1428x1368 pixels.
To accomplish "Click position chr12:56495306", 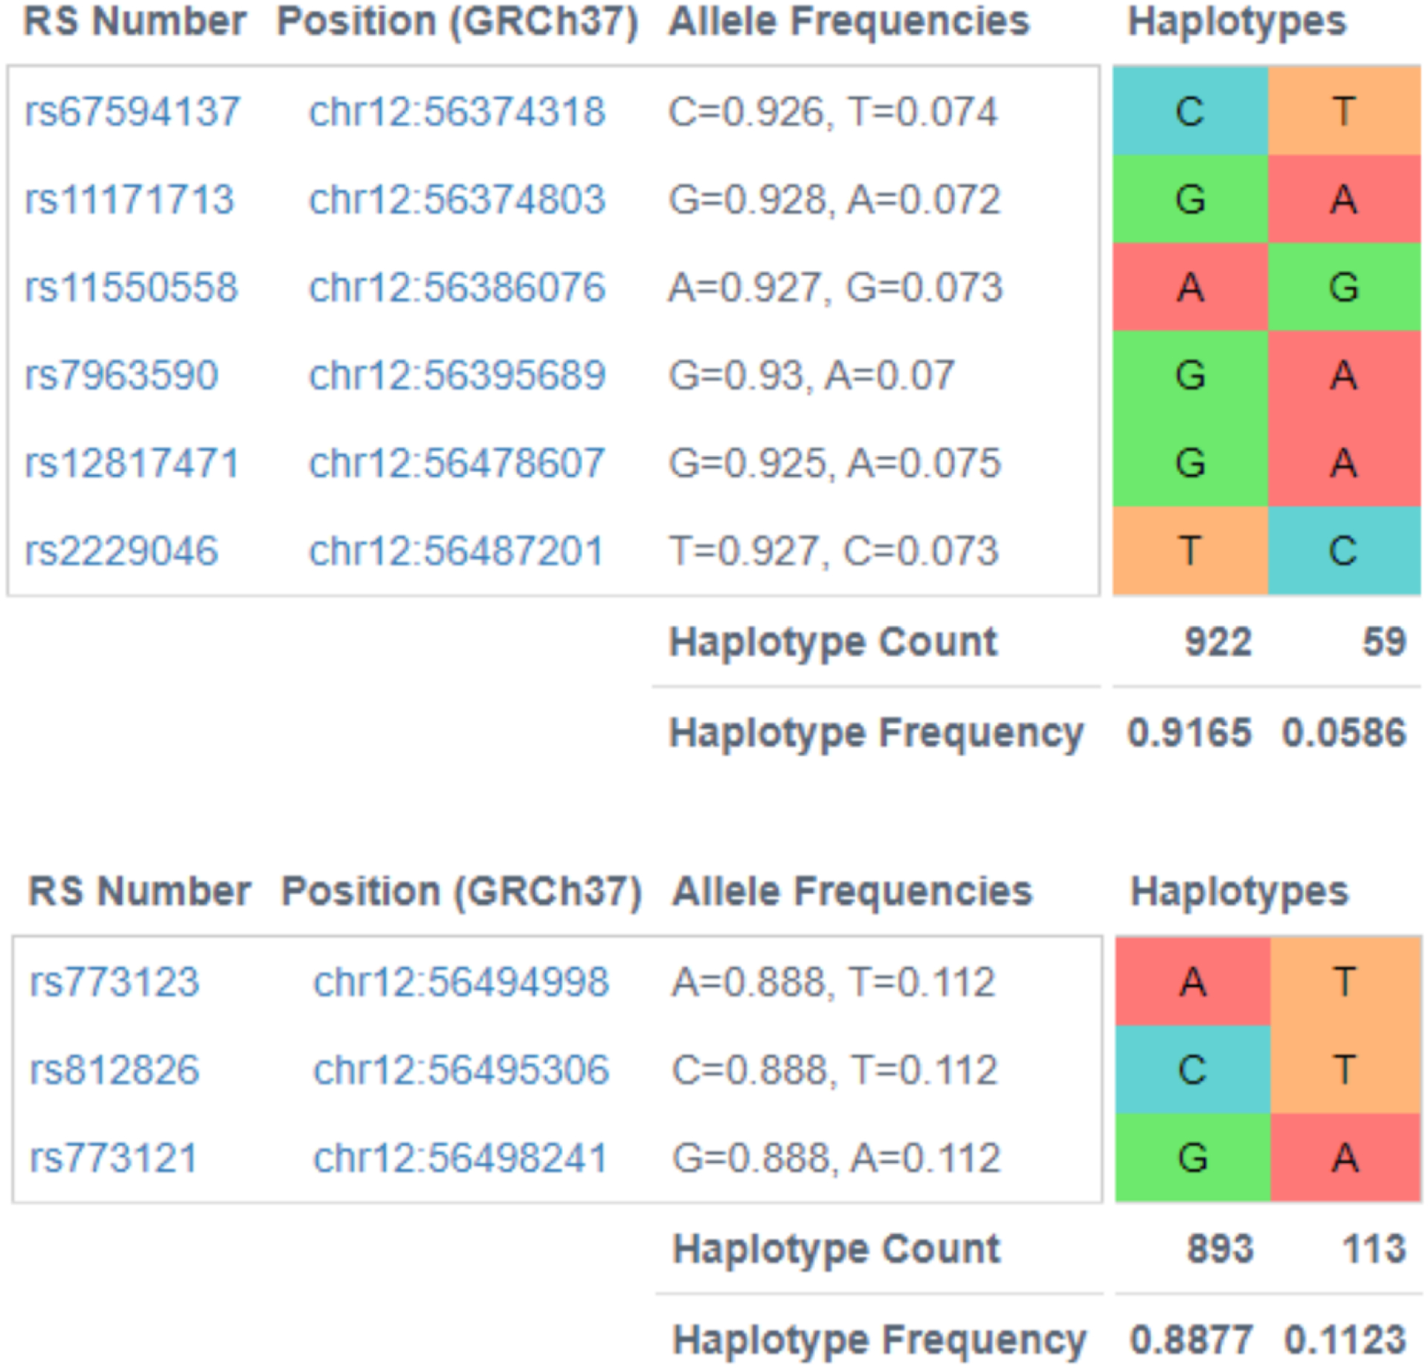I will click(x=462, y=1070).
